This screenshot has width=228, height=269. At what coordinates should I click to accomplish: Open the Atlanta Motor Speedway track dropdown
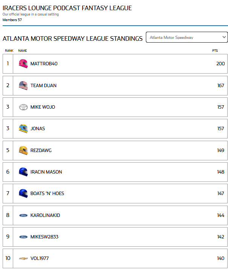tap(187, 37)
